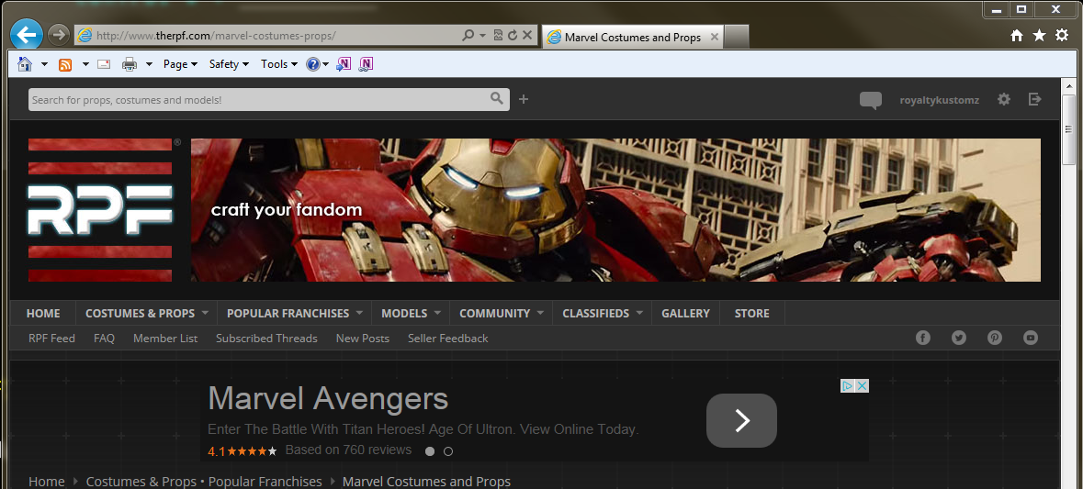1083x489 pixels.
Task: Open the RPF Feed link
Action: tap(51, 338)
